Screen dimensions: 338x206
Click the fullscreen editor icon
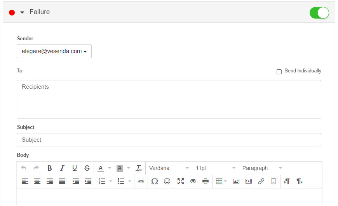pos(181,181)
